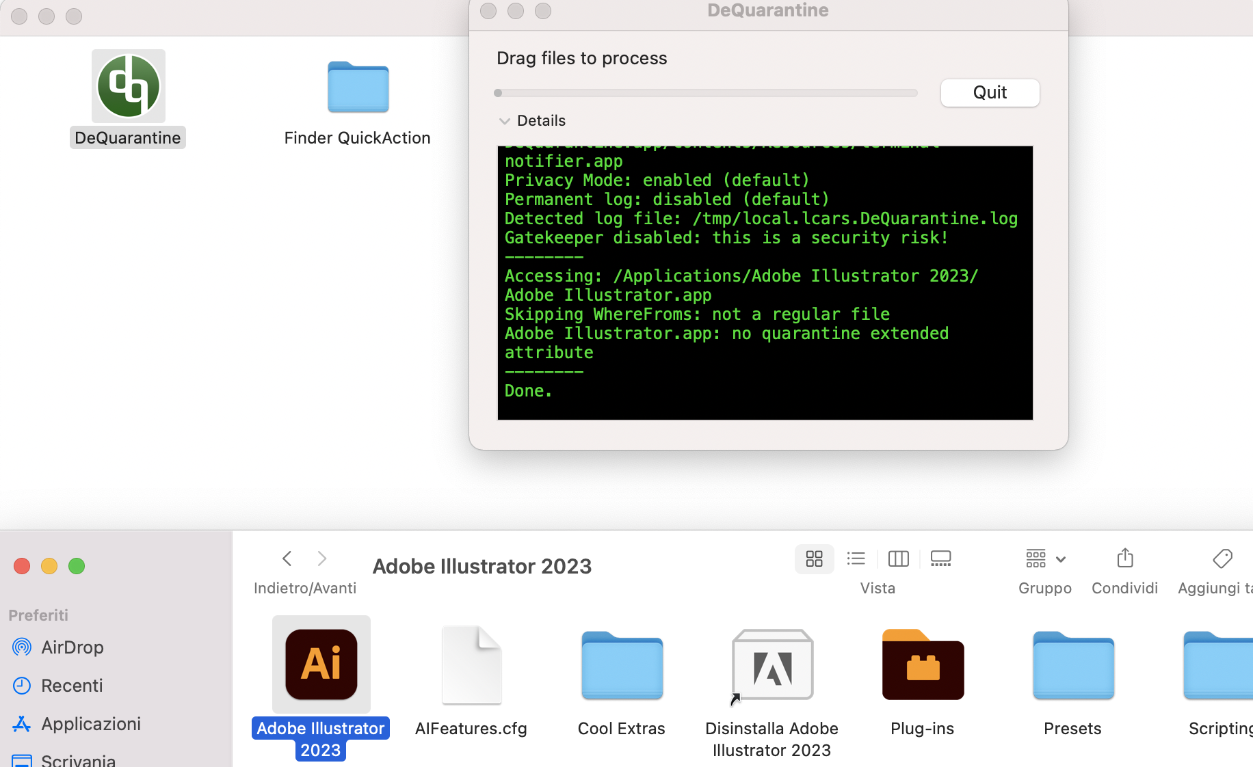Click the Adobe Illustrator 2023 window title
This screenshot has height=767, width=1253.
click(482, 566)
